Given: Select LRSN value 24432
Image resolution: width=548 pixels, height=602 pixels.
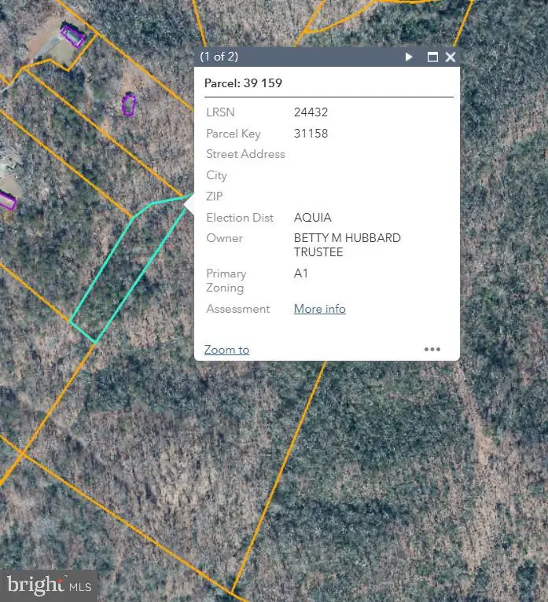Looking at the screenshot, I should tap(311, 112).
